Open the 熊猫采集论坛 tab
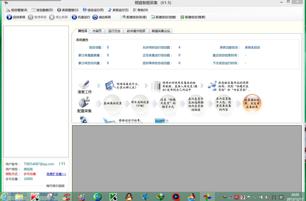306x201 pixels. point(161,31)
